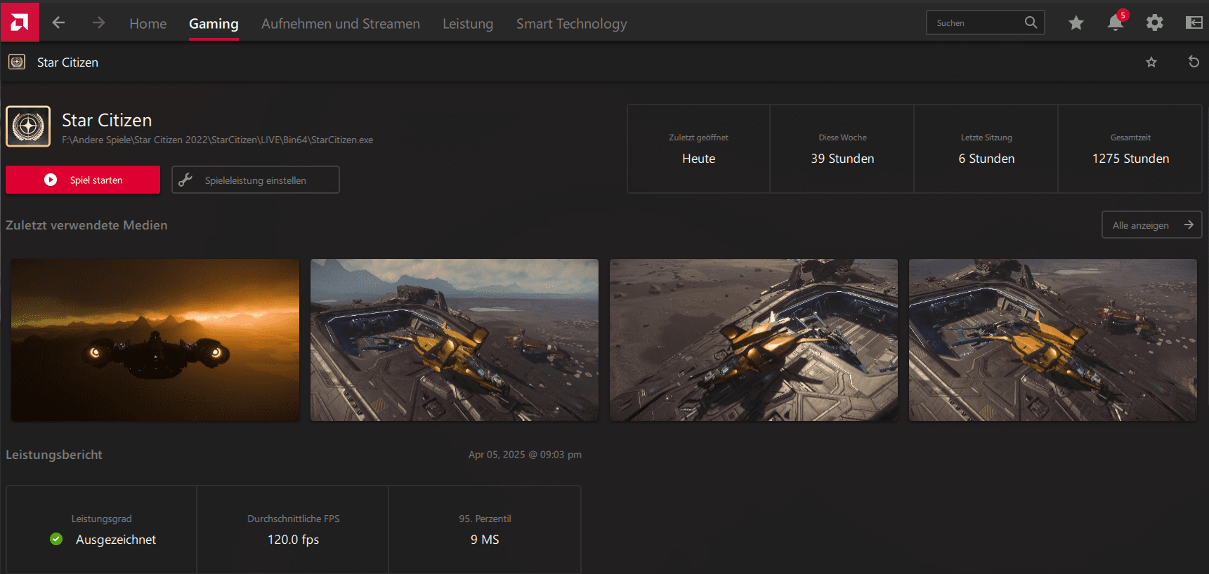
Task: Open the Home tab
Action: (148, 24)
